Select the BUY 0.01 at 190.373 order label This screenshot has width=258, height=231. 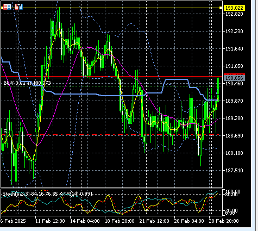pos(27,83)
